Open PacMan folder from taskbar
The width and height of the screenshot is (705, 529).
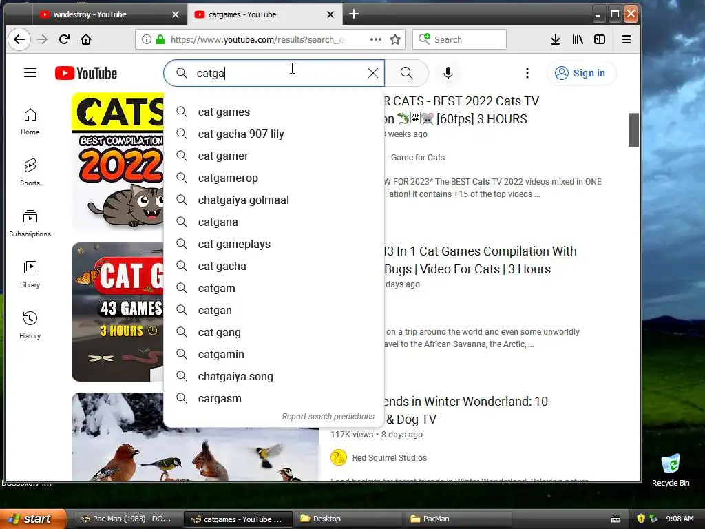click(x=459, y=519)
